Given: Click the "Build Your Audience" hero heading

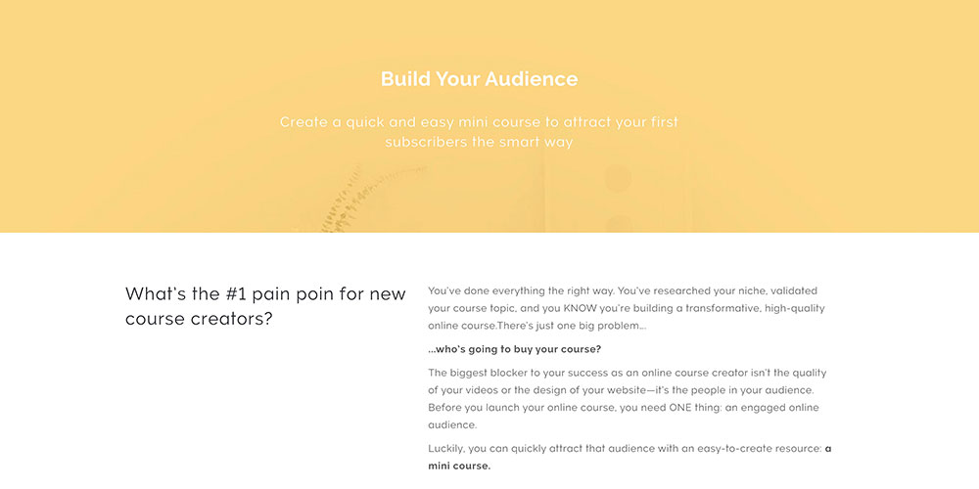Looking at the screenshot, I should pyautogui.click(x=479, y=79).
